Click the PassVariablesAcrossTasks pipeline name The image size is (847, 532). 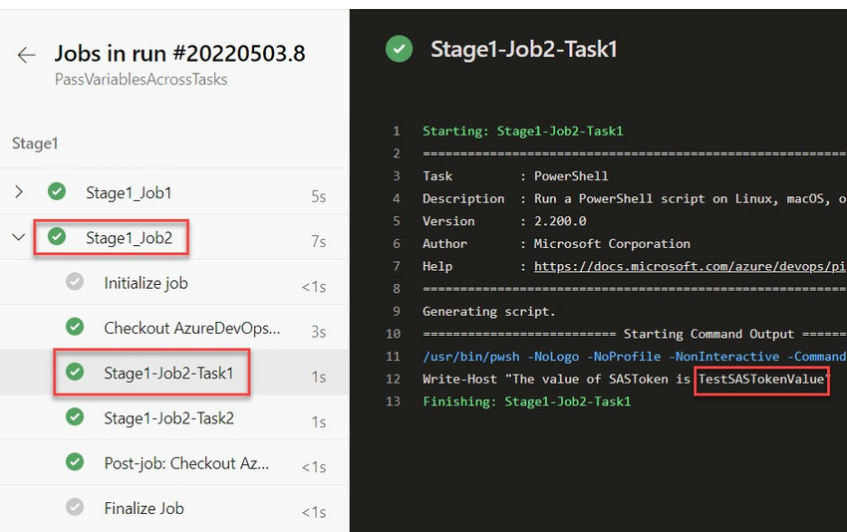click(141, 80)
